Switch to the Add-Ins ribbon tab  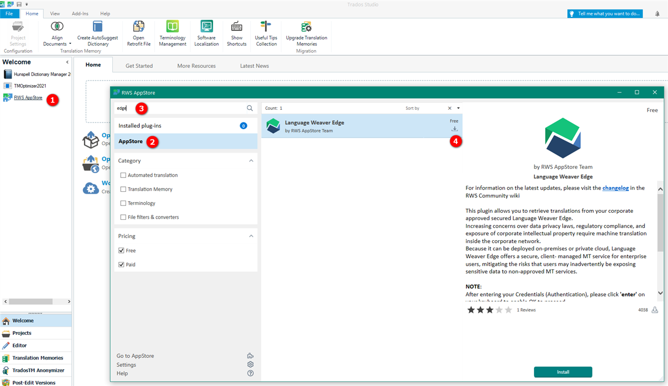click(80, 13)
